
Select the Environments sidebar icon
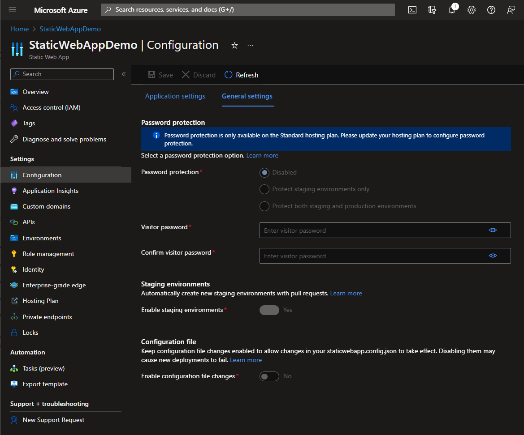tap(15, 238)
